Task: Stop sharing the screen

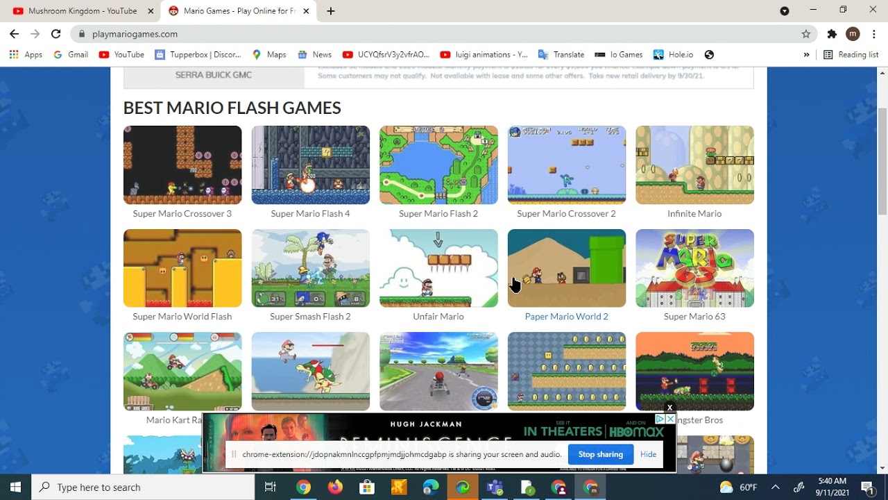Action: click(600, 454)
